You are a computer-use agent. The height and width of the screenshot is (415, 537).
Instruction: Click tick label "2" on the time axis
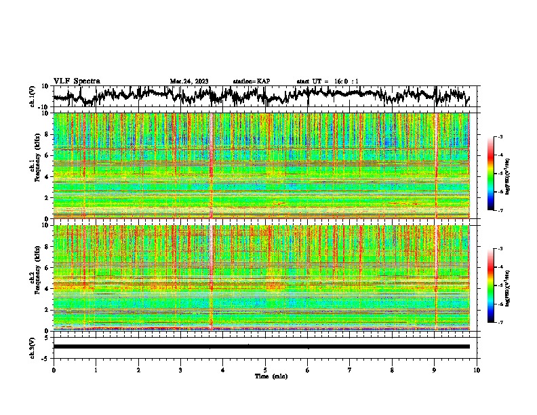(138, 370)
